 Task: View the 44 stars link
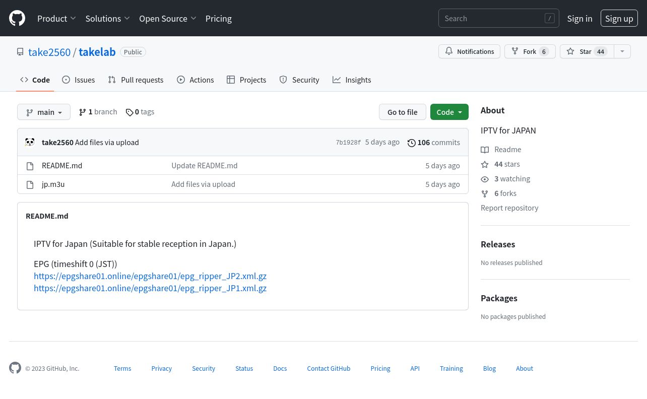click(500, 164)
